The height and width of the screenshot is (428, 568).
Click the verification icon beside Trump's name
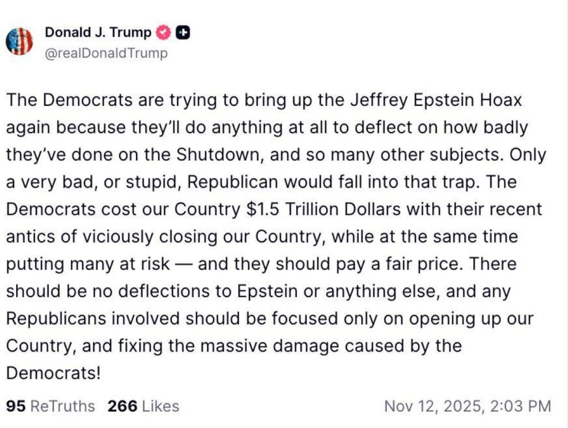point(162,32)
